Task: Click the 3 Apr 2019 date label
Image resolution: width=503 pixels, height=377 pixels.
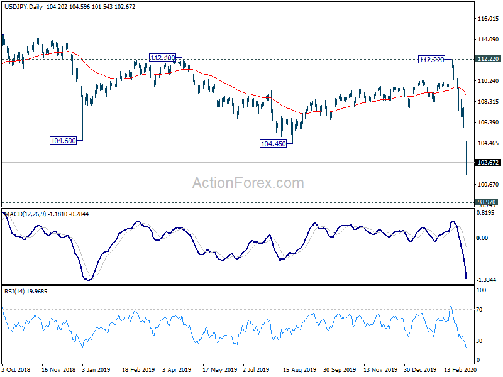Action: click(177, 369)
